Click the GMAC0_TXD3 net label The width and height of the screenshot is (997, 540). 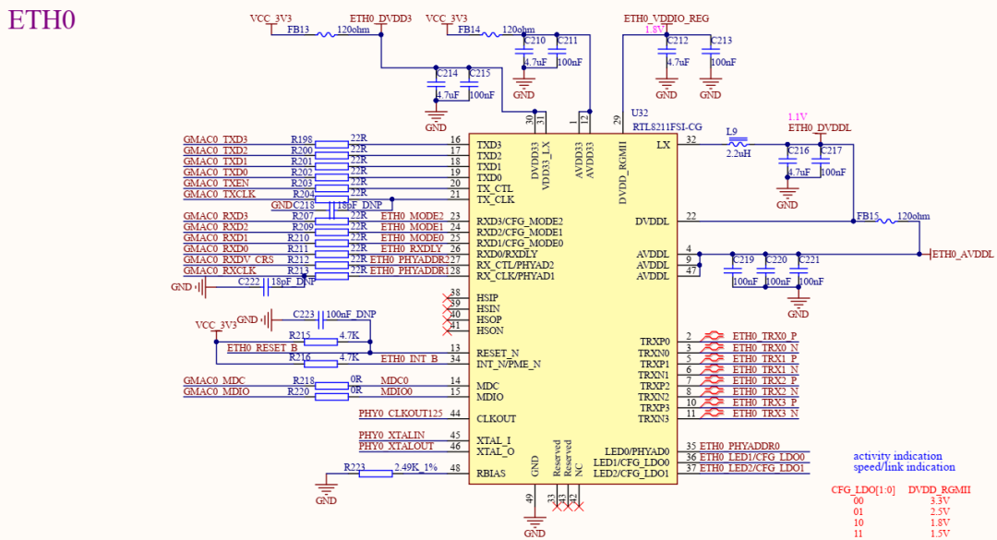(215, 139)
